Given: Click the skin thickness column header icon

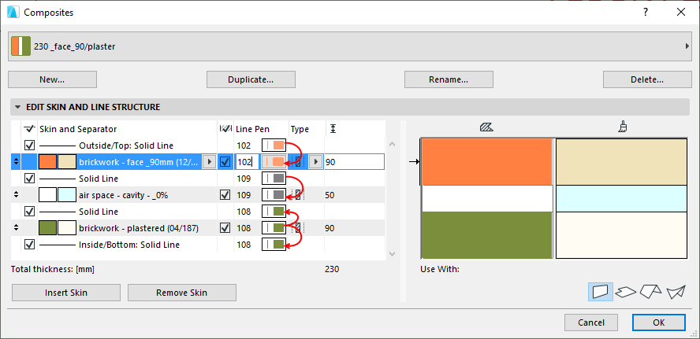Looking at the screenshot, I should [333, 128].
